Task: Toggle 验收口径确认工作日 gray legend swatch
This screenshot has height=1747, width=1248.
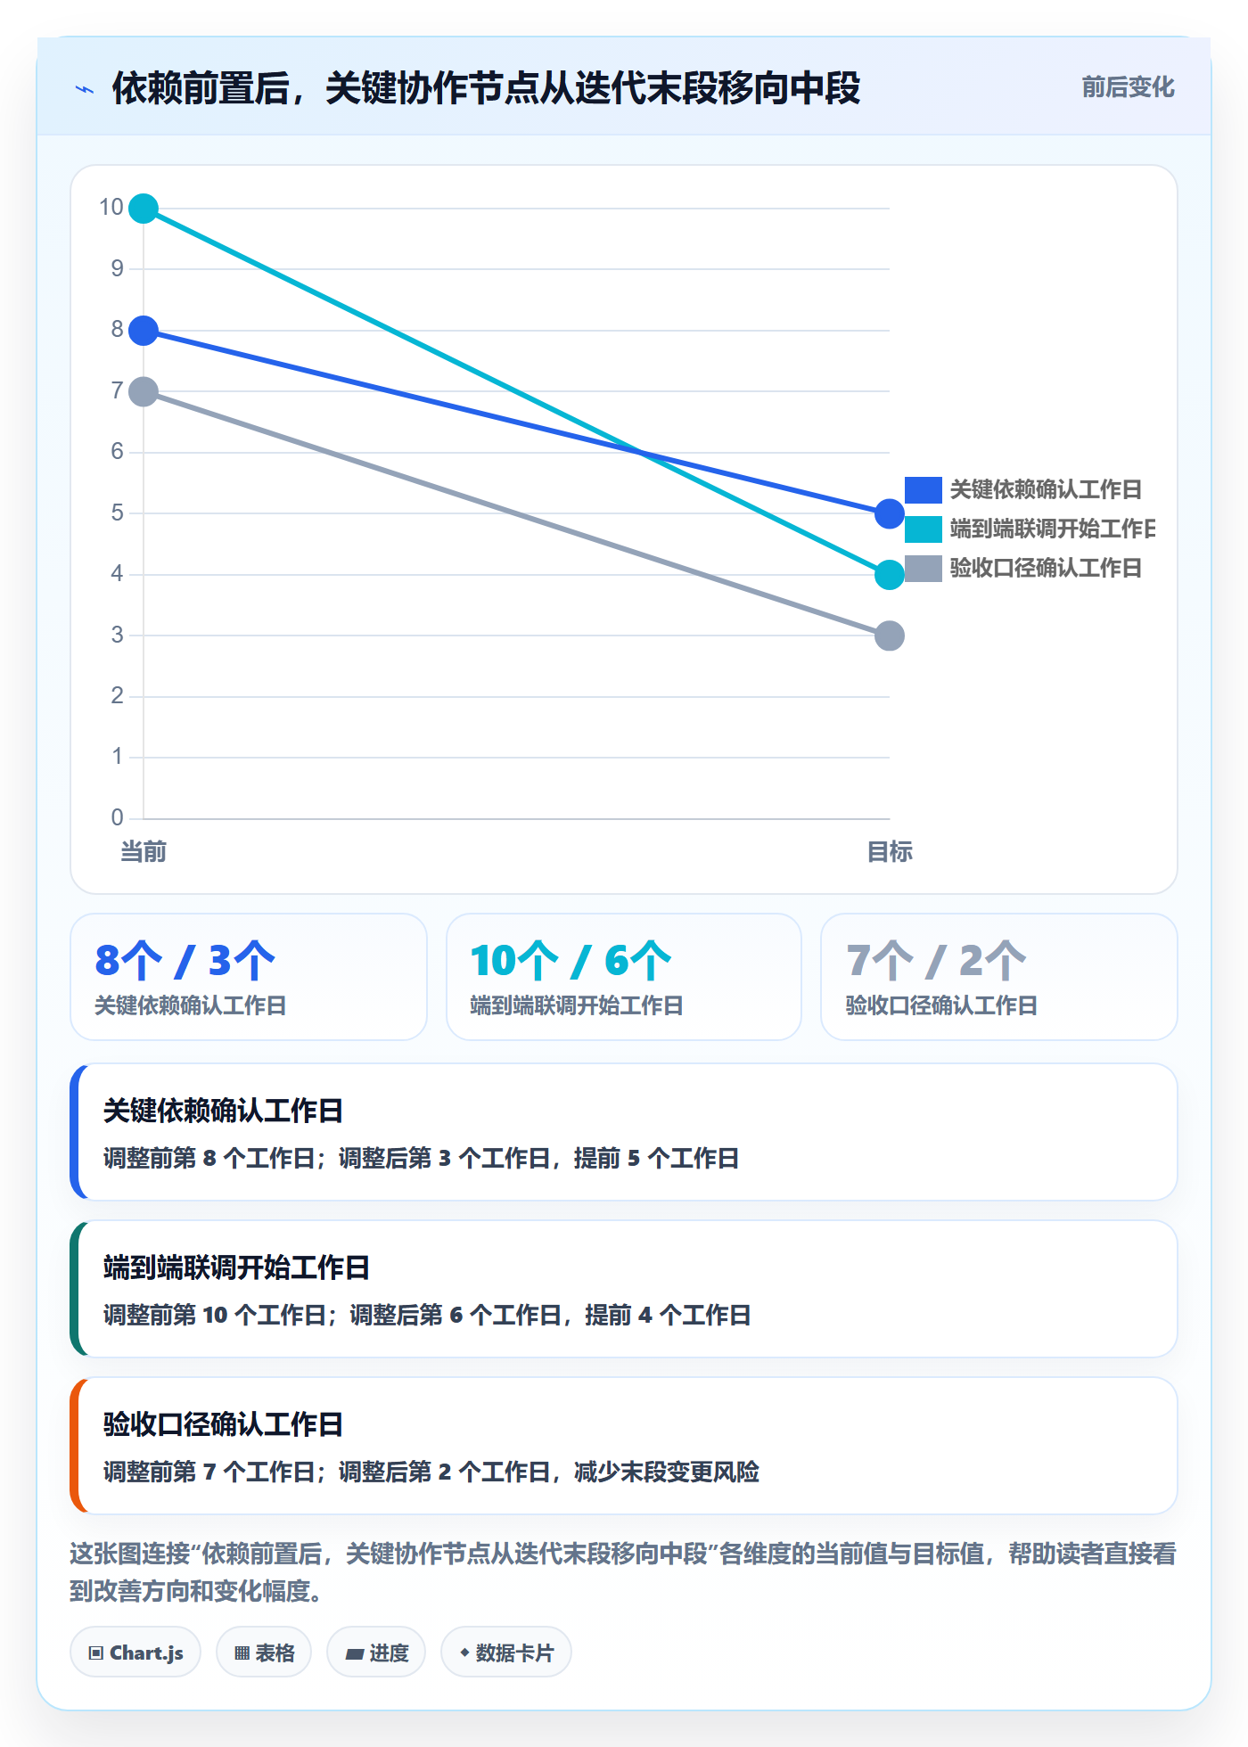Action: pyautogui.click(x=924, y=568)
